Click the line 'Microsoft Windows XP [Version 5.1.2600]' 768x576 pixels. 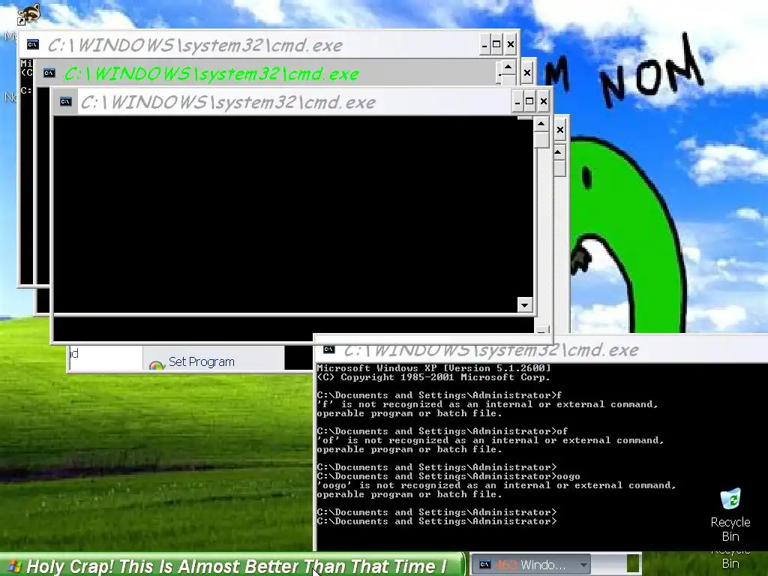coord(434,367)
